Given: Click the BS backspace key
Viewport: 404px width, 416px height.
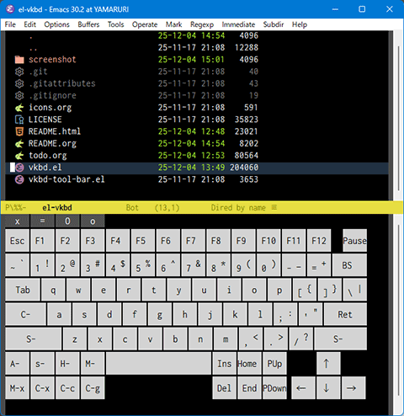Looking at the screenshot, I should pos(349,265).
